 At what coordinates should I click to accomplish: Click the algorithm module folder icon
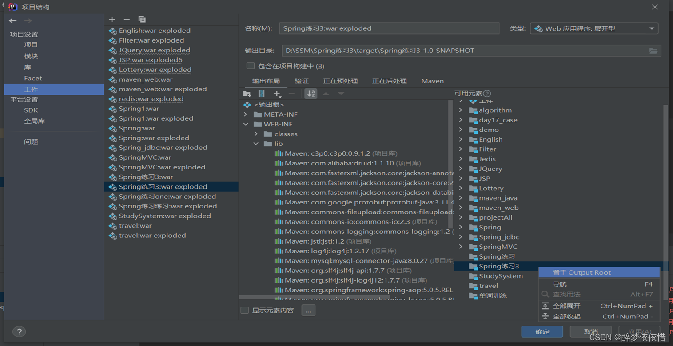(473, 110)
